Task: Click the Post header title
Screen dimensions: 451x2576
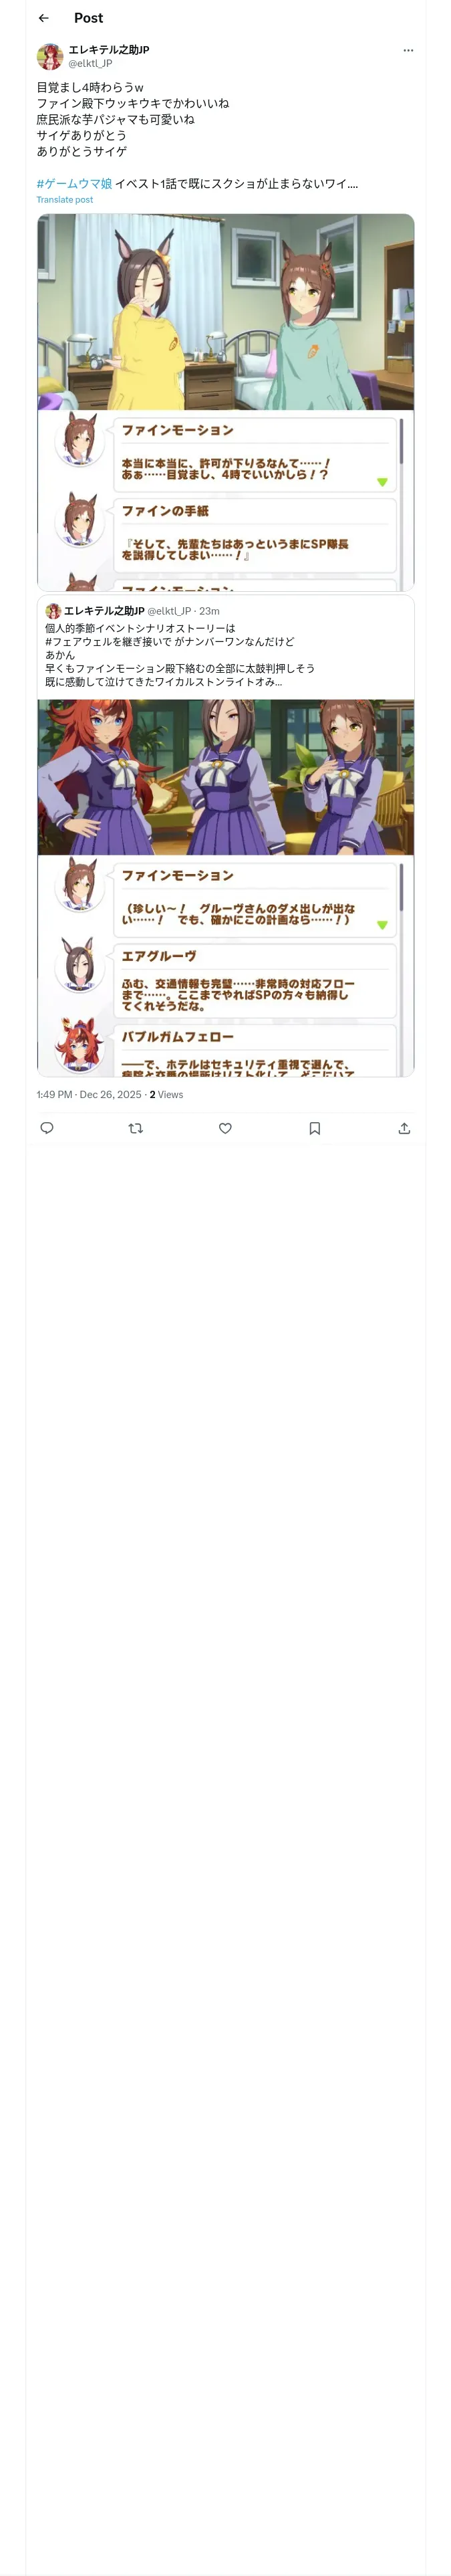Action: click(x=88, y=18)
